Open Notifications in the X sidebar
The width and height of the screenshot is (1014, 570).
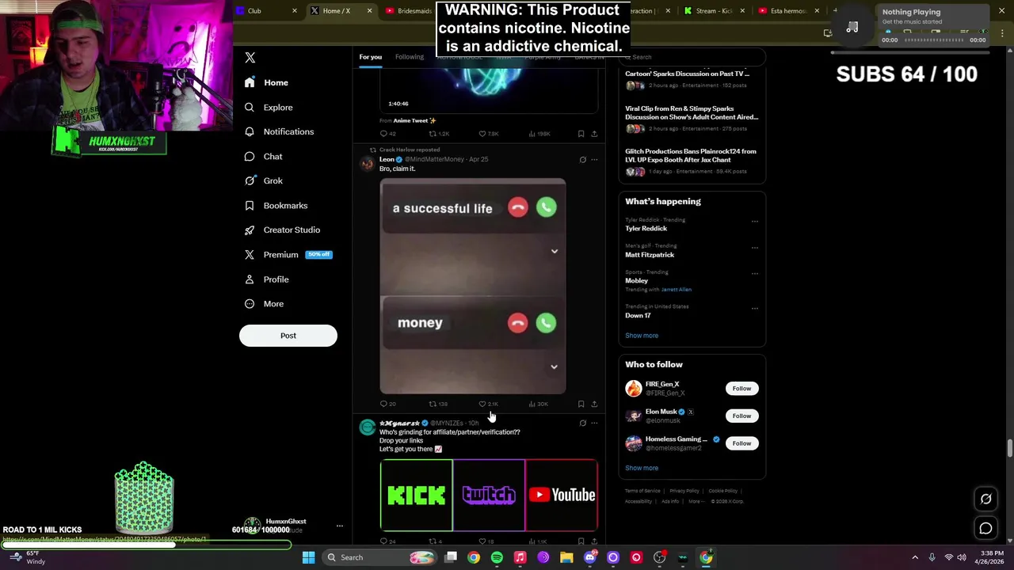point(279,131)
